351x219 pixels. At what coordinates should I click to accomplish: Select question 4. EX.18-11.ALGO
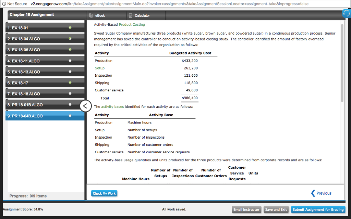[45, 61]
